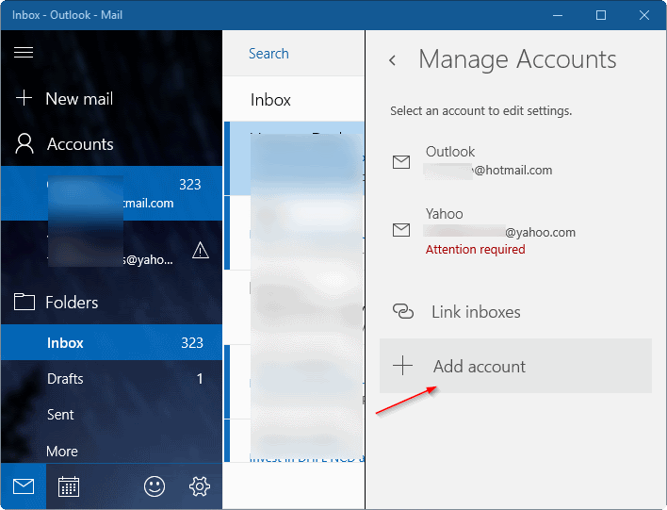
Task: Switch to Mail with the envelope icon
Action: (24, 486)
